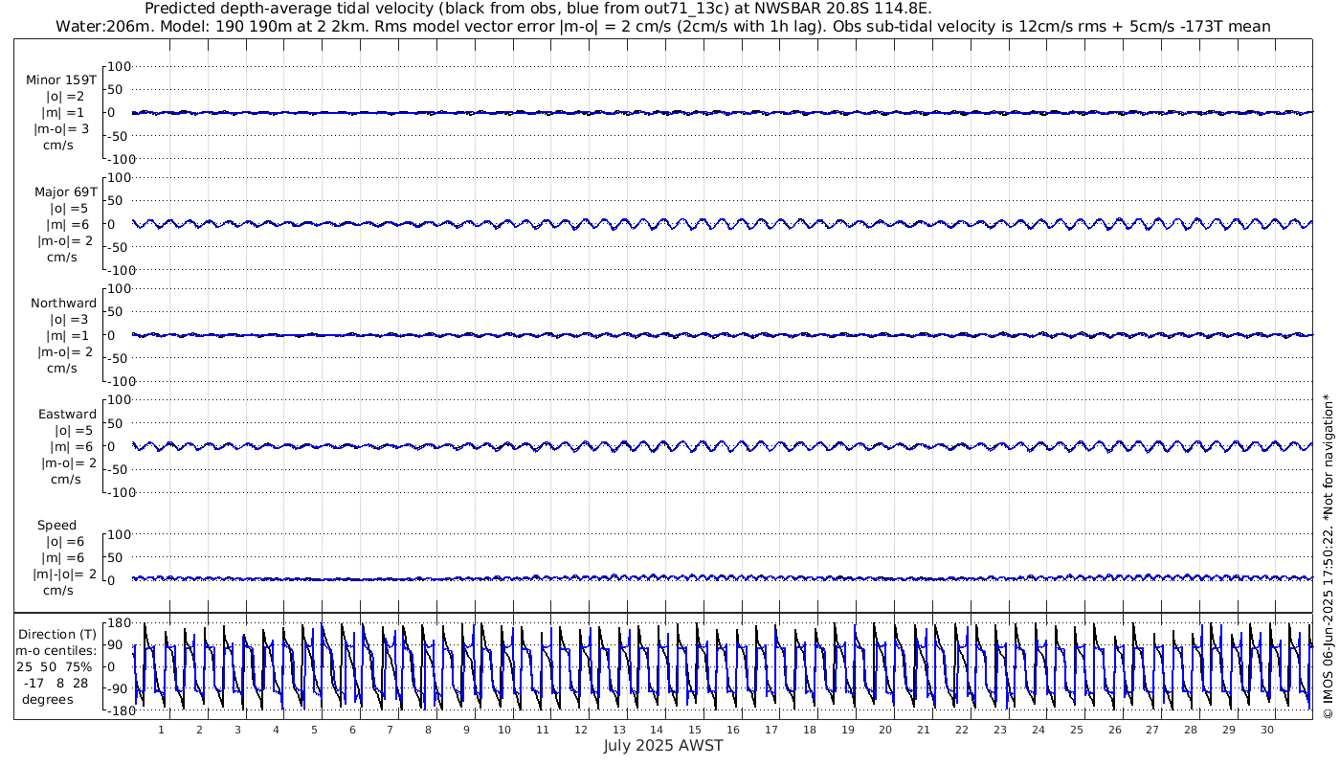This screenshot has width=1340, height=766.
Task: Click the 'degrees' unit label
Action: [x=48, y=699]
